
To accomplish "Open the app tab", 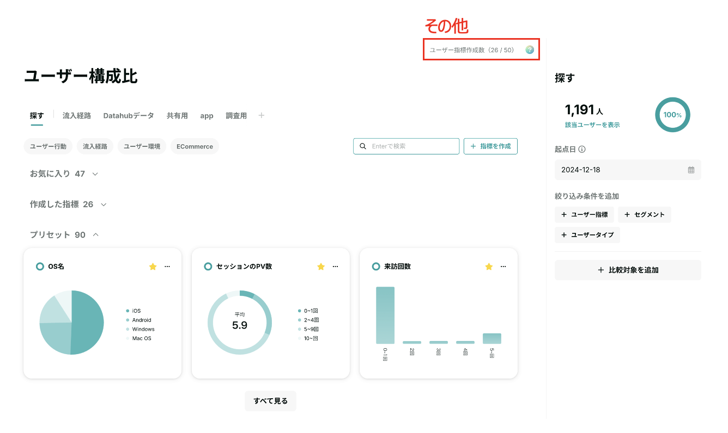I will point(207,116).
